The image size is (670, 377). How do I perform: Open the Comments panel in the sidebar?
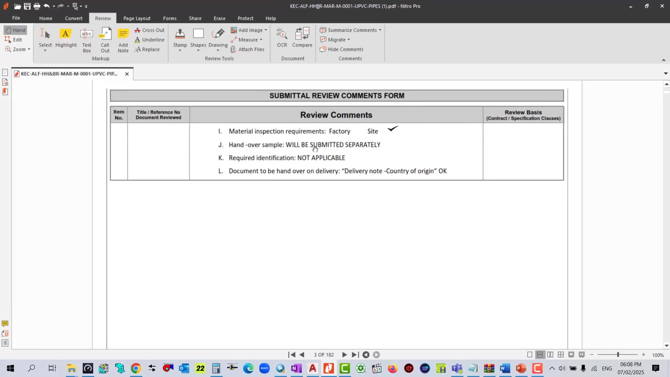point(5,324)
